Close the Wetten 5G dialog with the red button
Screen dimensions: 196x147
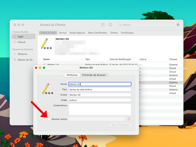point(36,68)
